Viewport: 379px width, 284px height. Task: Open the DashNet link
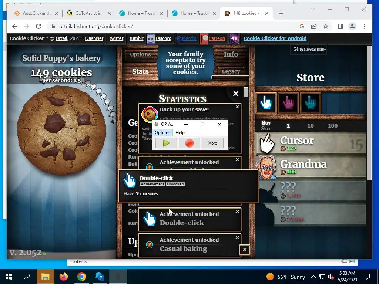tap(94, 38)
